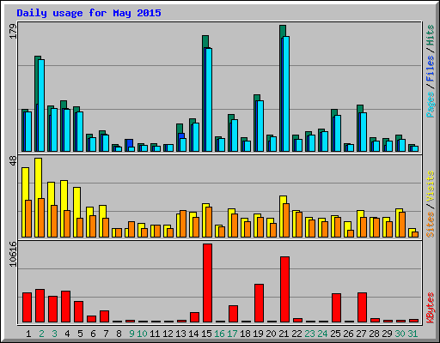Click day label 12 on x-axis
Image resolution: width=440 pixels, height=343 pixels.
168,334
